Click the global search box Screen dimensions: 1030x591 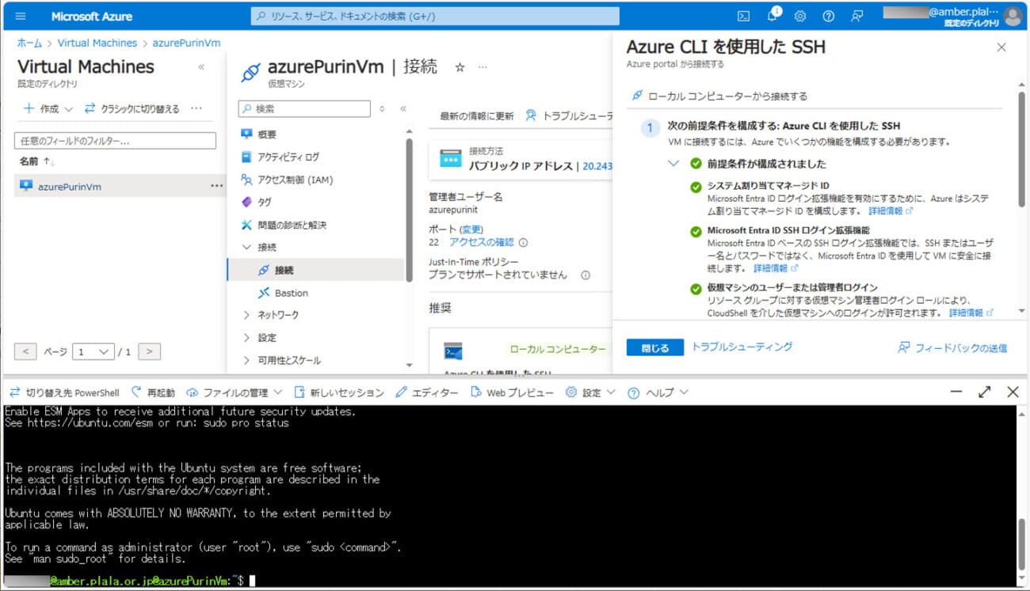435,16
